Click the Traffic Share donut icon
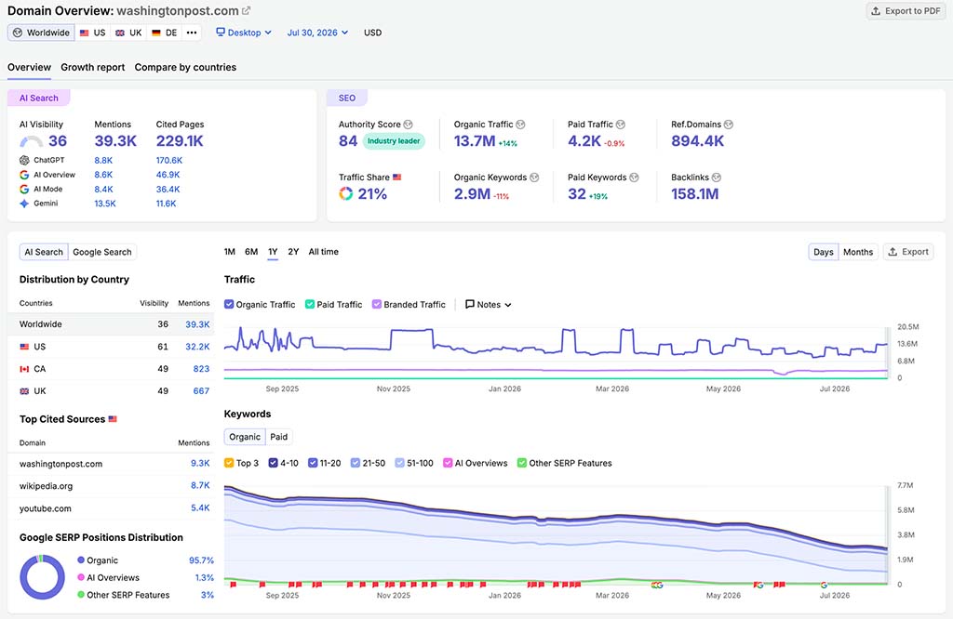 coord(346,193)
